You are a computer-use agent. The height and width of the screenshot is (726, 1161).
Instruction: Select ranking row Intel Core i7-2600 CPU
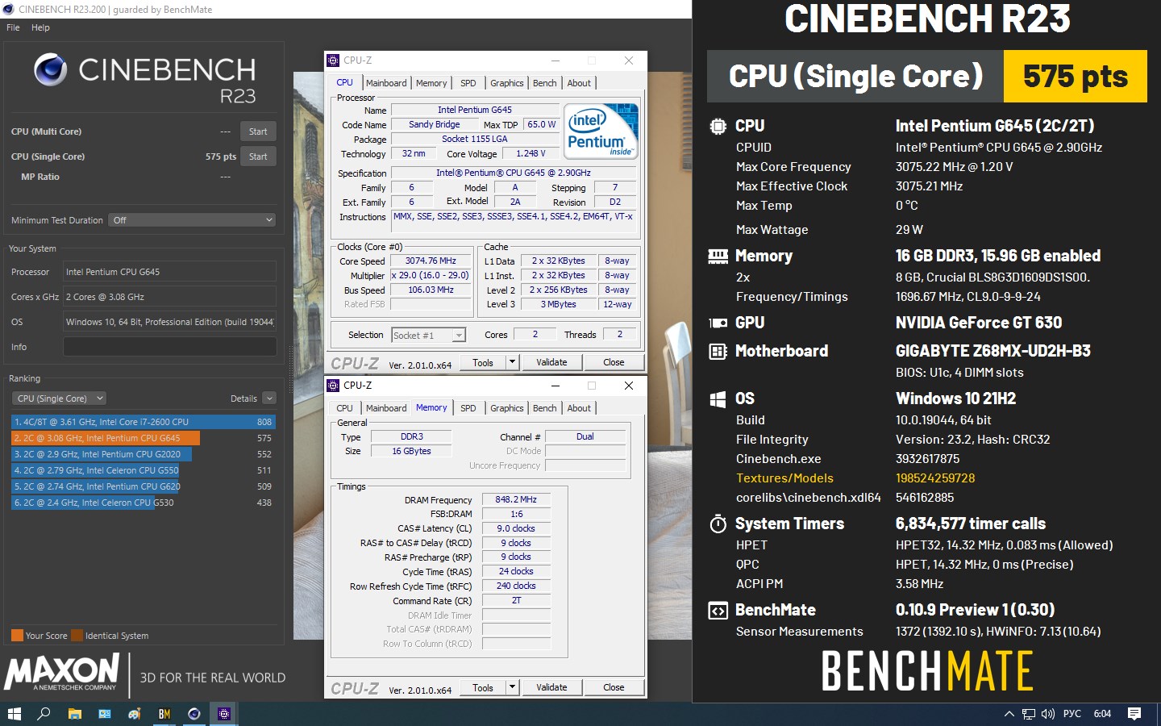(144, 422)
